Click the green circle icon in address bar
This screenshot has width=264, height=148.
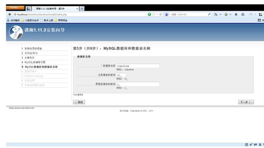click(x=149, y=14)
